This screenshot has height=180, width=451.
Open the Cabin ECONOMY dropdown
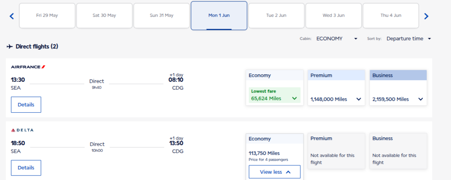(337, 39)
